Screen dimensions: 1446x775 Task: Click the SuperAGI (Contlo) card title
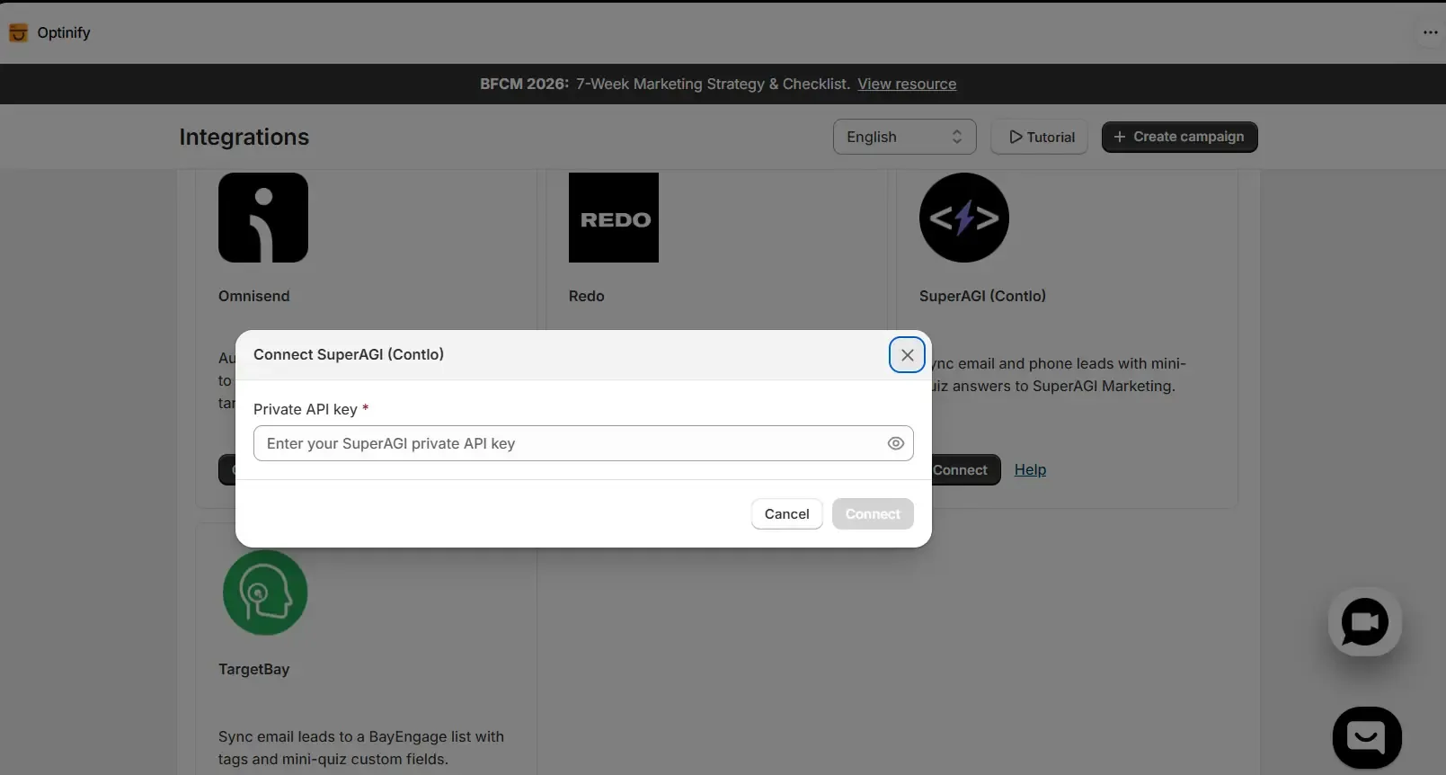click(x=982, y=296)
